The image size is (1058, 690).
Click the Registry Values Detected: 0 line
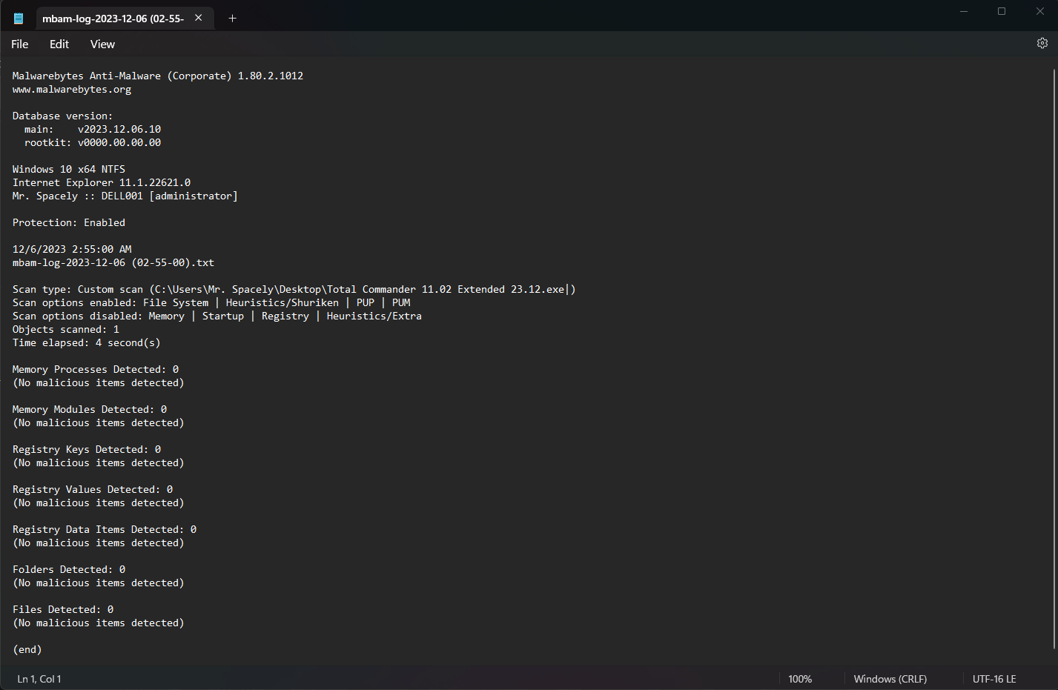pyautogui.click(x=93, y=489)
